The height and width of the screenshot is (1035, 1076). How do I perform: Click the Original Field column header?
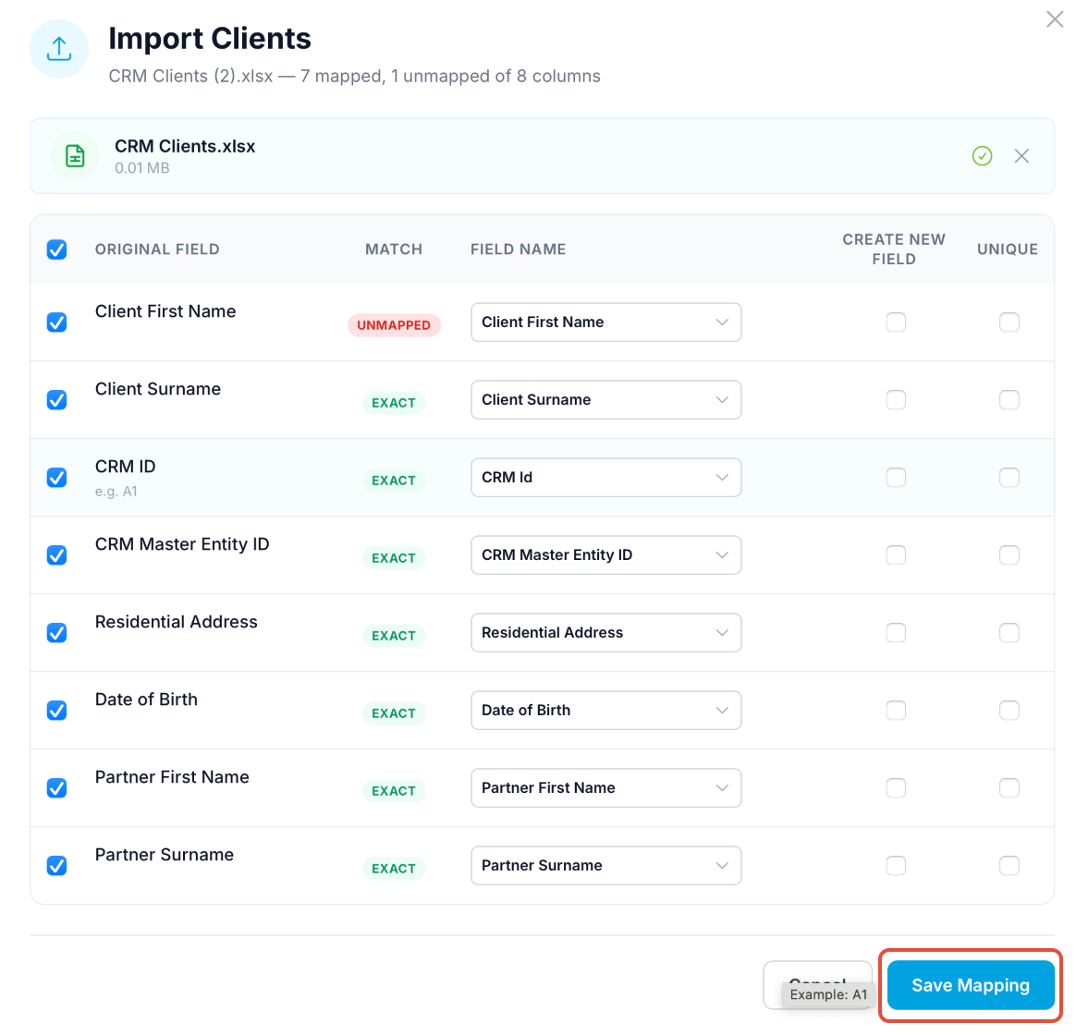coord(157,250)
